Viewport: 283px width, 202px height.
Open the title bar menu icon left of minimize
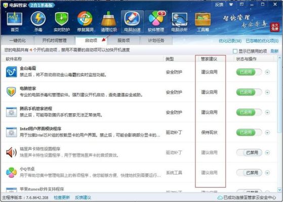[241, 5]
